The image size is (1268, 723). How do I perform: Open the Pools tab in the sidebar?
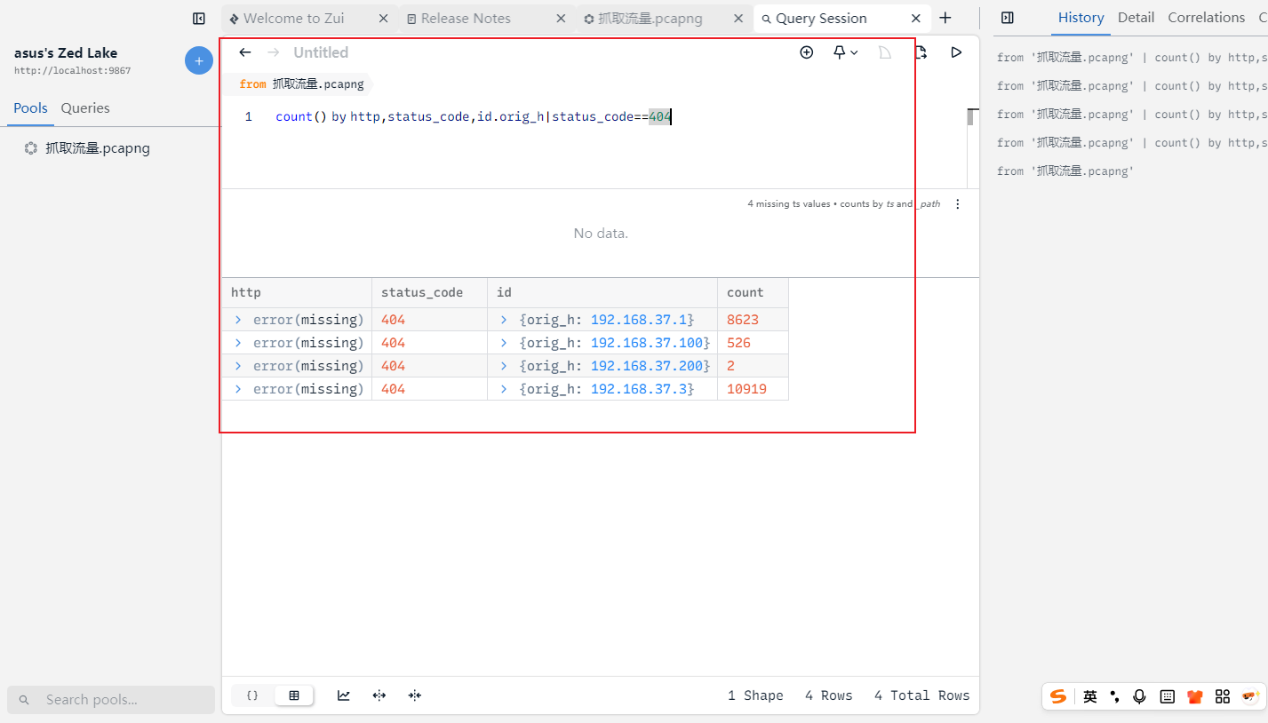[30, 108]
